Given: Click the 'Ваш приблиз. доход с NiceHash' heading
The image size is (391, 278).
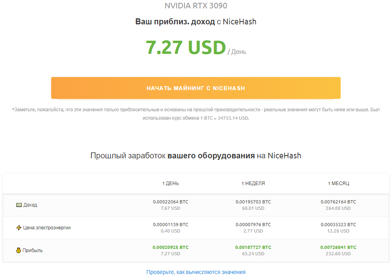Looking at the screenshot, I should [x=196, y=22].
